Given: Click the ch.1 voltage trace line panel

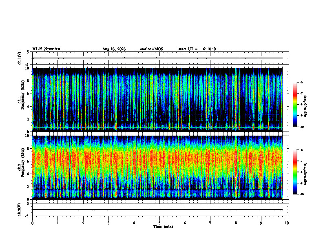Looking at the screenshot, I should coord(159,58).
